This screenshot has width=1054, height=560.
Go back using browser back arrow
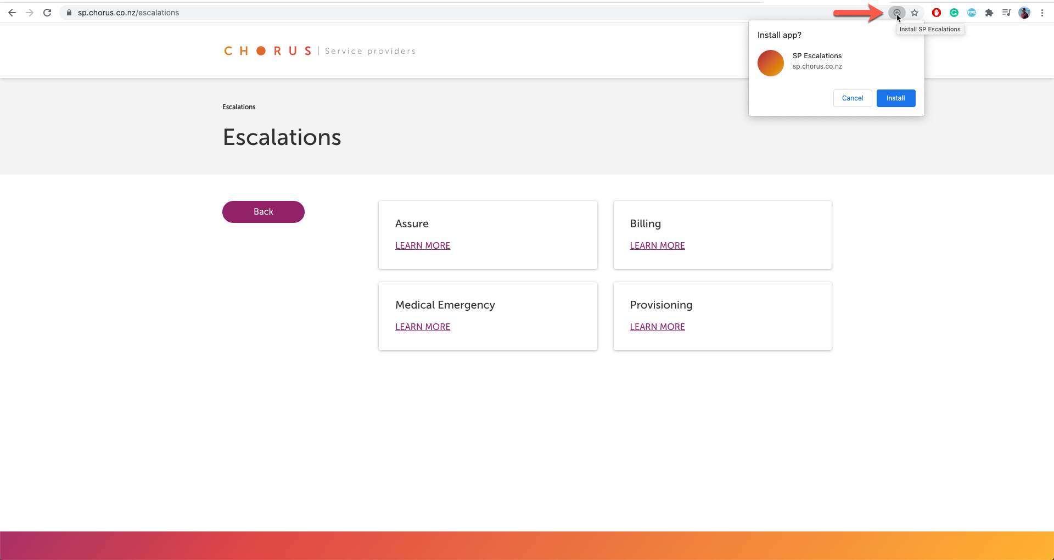[x=12, y=13]
